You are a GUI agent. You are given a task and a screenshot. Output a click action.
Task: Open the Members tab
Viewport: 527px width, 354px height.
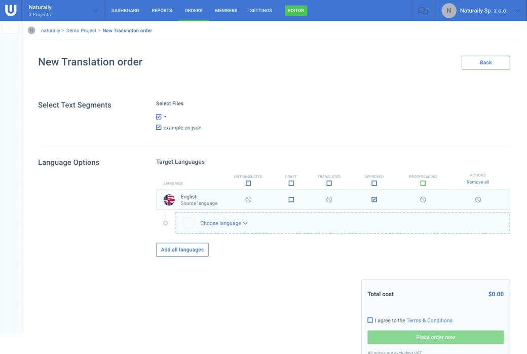226,11
